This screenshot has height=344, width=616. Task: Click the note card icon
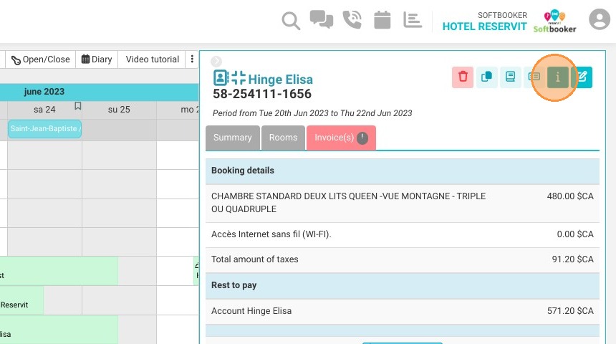tap(534, 77)
